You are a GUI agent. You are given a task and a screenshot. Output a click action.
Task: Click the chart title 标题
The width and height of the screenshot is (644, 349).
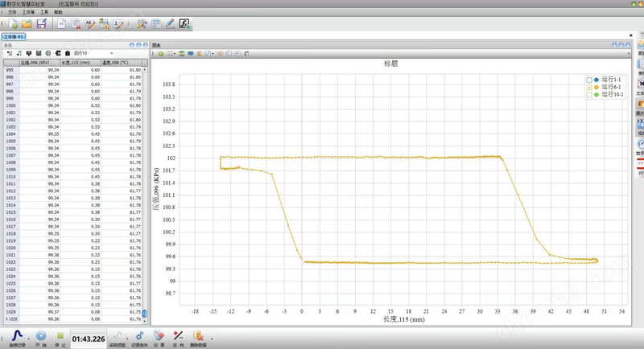390,64
